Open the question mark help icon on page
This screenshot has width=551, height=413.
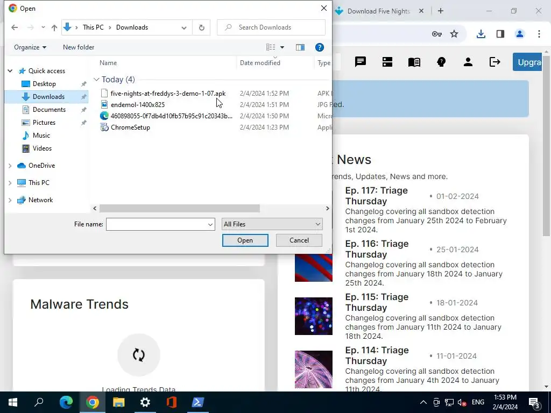click(x=441, y=62)
